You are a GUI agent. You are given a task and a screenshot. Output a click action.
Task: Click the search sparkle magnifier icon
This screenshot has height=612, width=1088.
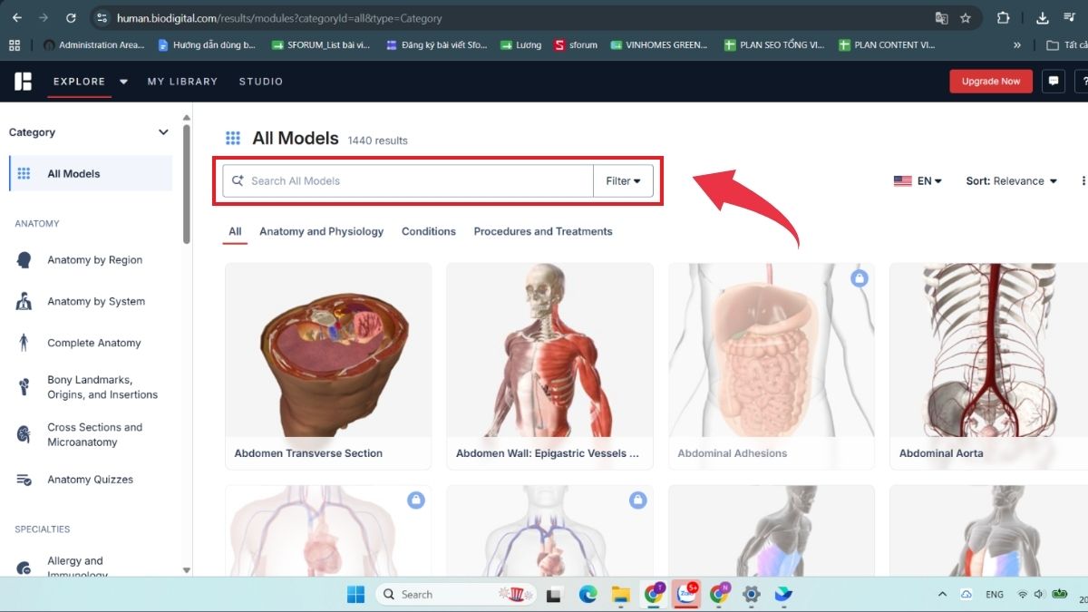point(238,180)
